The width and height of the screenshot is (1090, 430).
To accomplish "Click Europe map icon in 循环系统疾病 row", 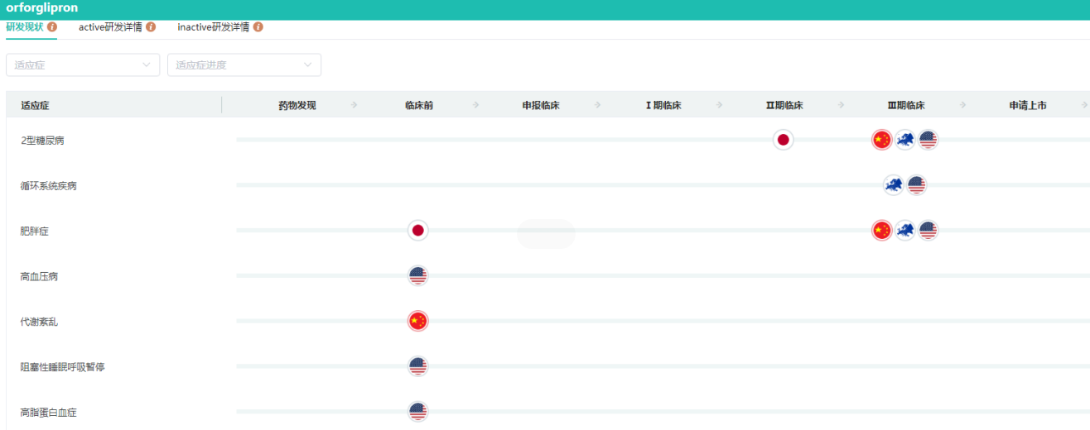I will point(894,185).
